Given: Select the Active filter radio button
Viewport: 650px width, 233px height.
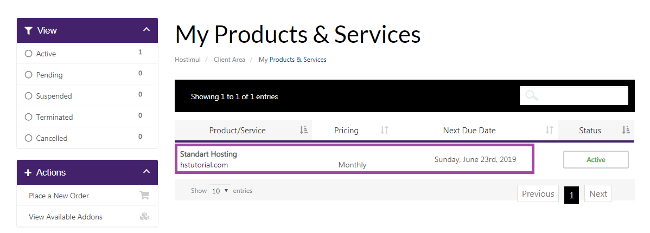Looking at the screenshot, I should tap(29, 54).
